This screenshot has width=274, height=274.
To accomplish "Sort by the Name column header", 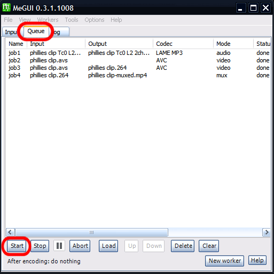I will 17,44.
